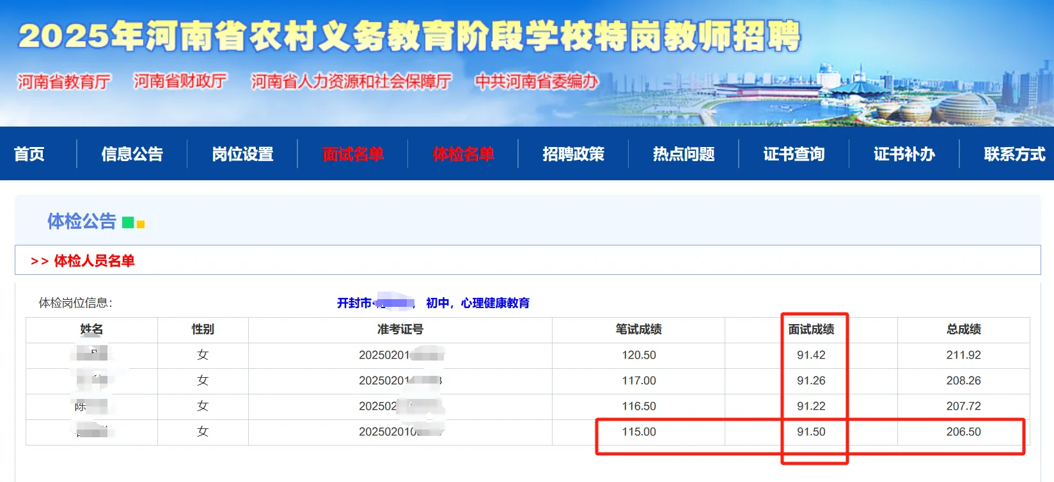Go to 信息公告 in navigation bar
The height and width of the screenshot is (482, 1054).
click(132, 154)
